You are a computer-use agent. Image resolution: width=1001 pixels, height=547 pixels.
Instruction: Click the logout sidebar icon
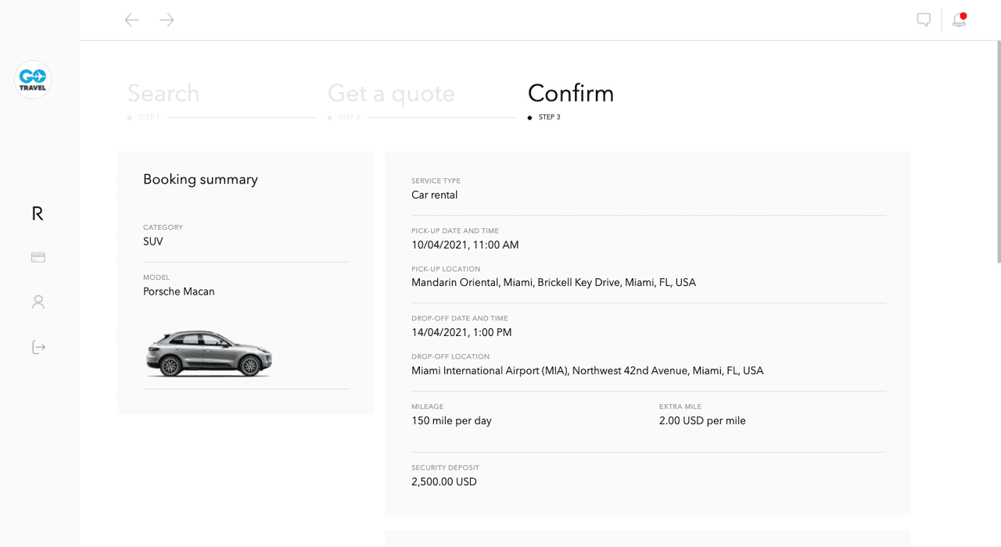(x=38, y=347)
